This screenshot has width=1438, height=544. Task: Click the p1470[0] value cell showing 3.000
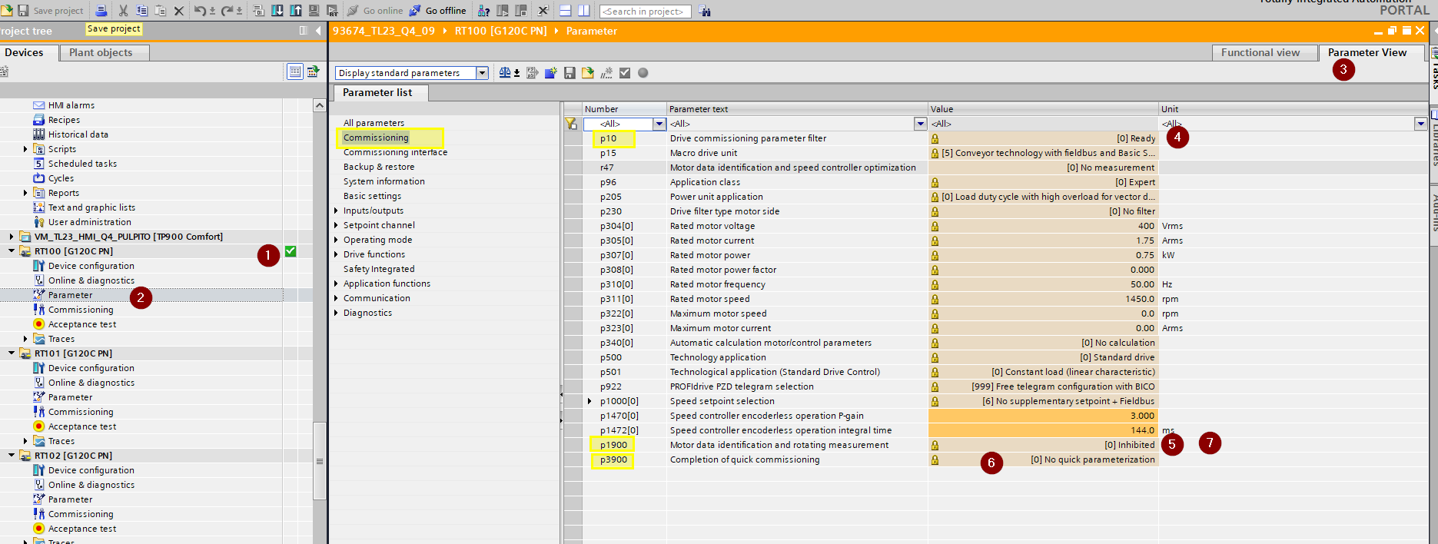click(x=1043, y=416)
